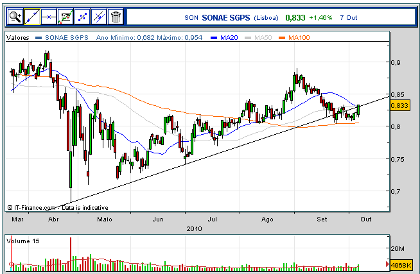The height and width of the screenshot is (274, 420).
Task: Click the Máximo: 0,954 text
Action: pyautogui.click(x=179, y=38)
